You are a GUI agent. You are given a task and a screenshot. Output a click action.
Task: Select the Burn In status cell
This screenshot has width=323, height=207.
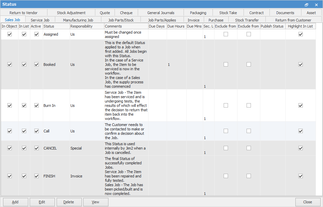[x=56, y=105]
